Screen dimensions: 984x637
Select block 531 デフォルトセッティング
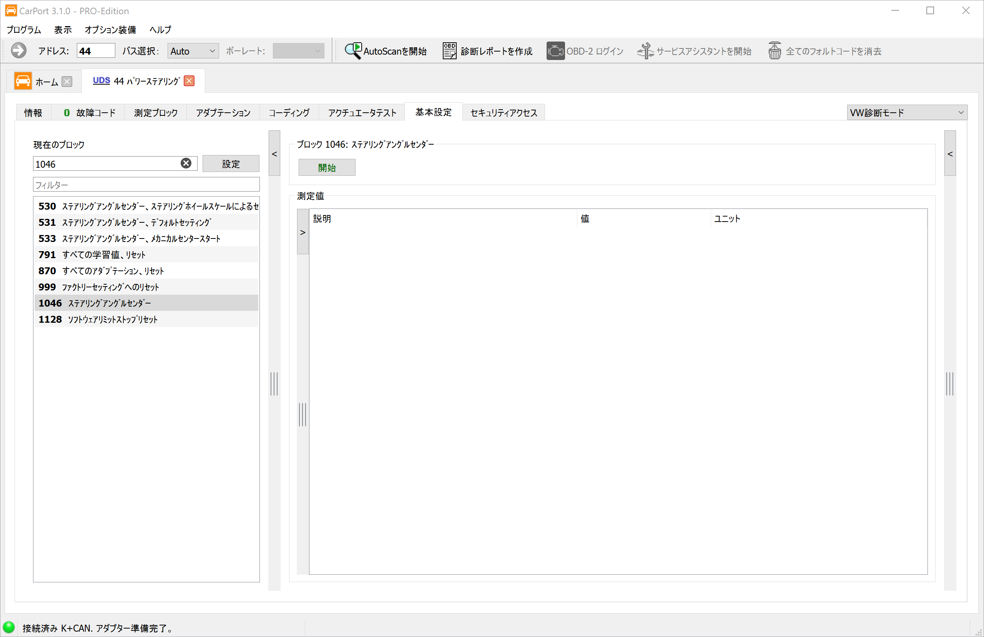coord(146,222)
